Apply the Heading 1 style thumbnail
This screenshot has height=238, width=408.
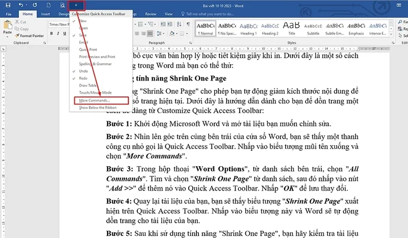point(248,27)
